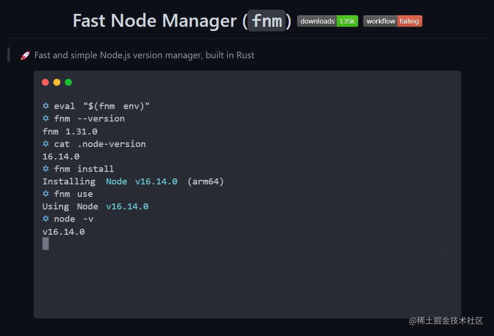The width and height of the screenshot is (494, 336).
Task: Select the prompt star next to "fnm use"
Action: pos(46,194)
